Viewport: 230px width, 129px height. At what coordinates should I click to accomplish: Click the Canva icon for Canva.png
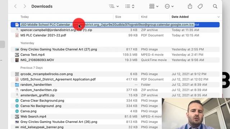click(17, 111)
